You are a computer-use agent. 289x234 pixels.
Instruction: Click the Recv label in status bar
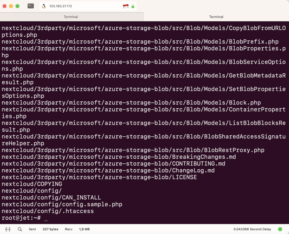pos(69,229)
